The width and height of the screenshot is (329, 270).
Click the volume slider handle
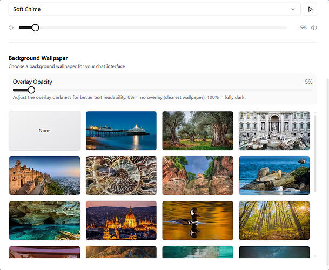point(35,28)
